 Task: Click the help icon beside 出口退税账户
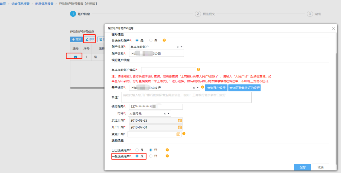167,150
